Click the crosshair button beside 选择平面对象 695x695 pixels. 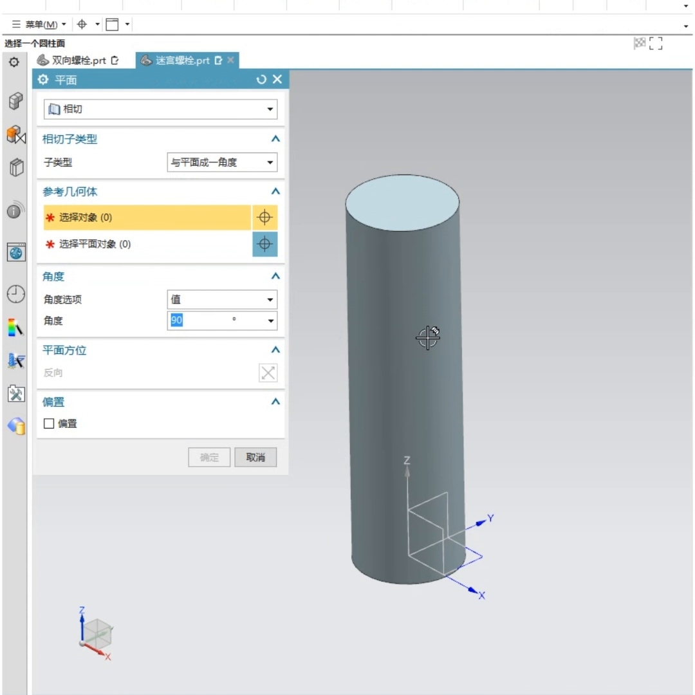265,244
